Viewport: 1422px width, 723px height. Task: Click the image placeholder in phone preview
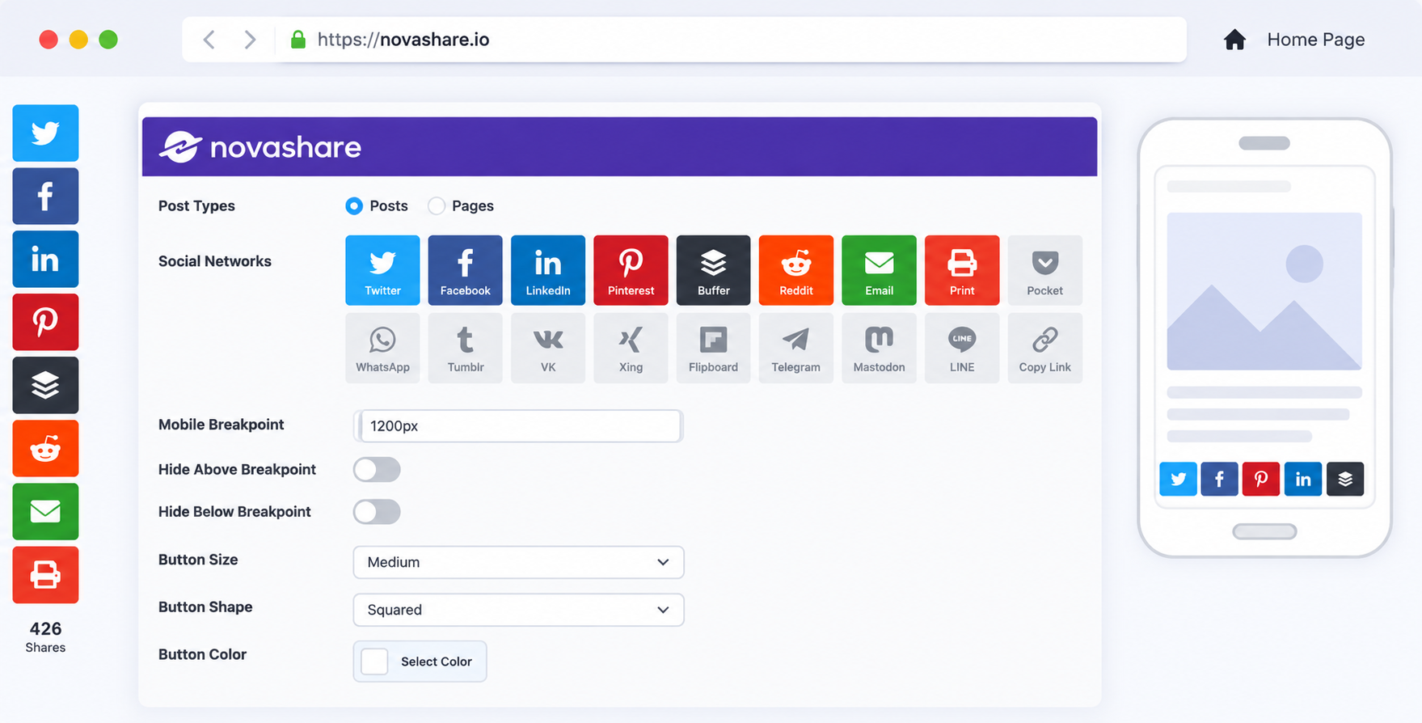(x=1264, y=291)
